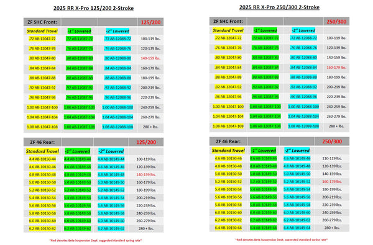Select cyan '5.8 AB-10149-58' in 250/300 rear table
The height and width of the screenshot is (245, 373).
tap(297, 205)
